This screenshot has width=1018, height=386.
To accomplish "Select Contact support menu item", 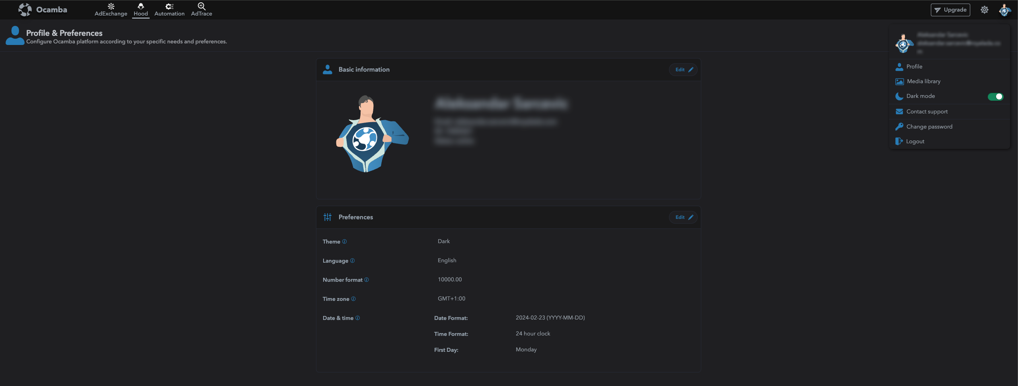I will pyautogui.click(x=926, y=111).
